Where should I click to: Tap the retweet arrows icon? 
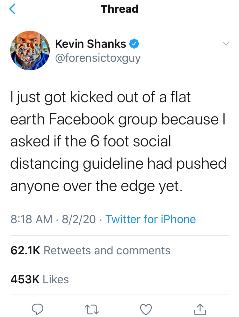tap(92, 308)
